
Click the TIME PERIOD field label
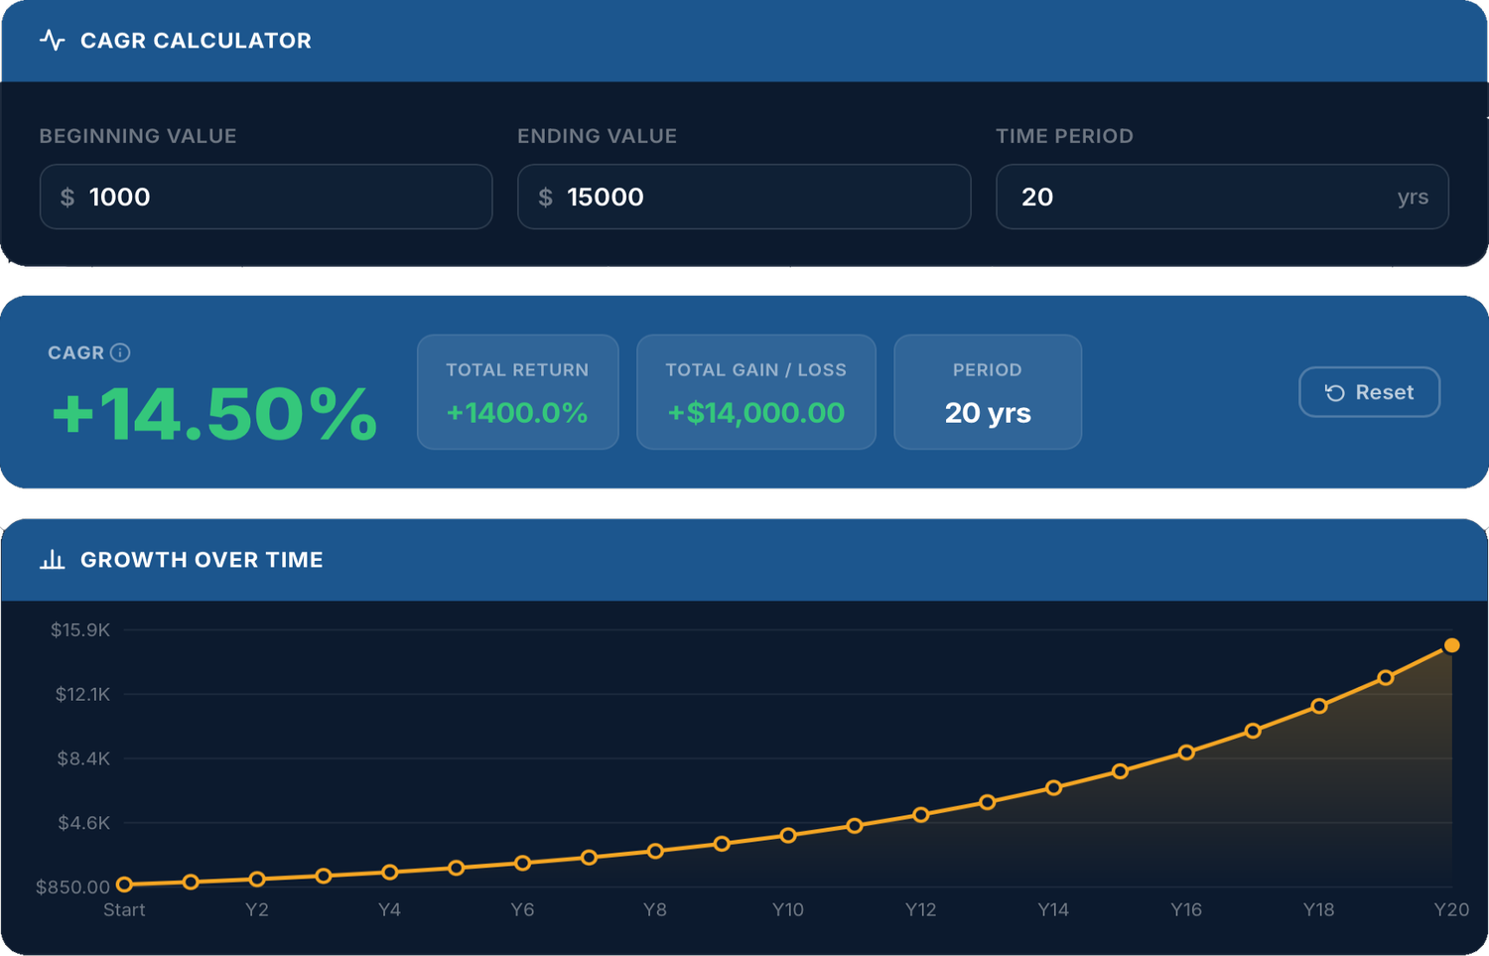(x=1064, y=136)
